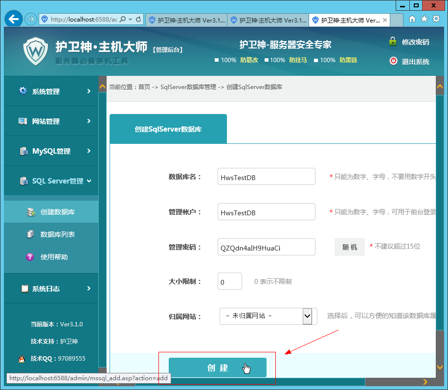Expand the 网站管理 menu chevron
This screenshot has width=448, height=390.
tap(89, 121)
